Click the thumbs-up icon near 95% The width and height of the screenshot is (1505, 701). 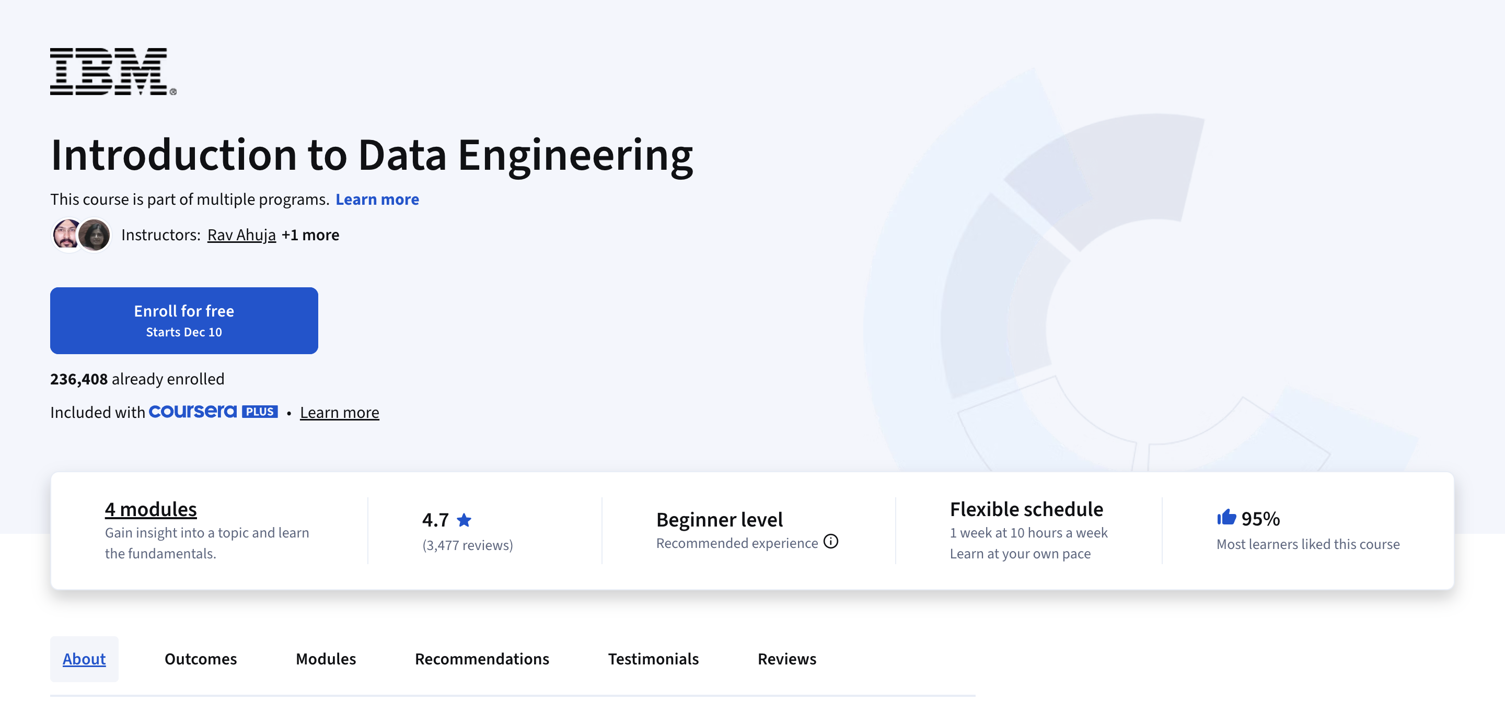[x=1229, y=517]
